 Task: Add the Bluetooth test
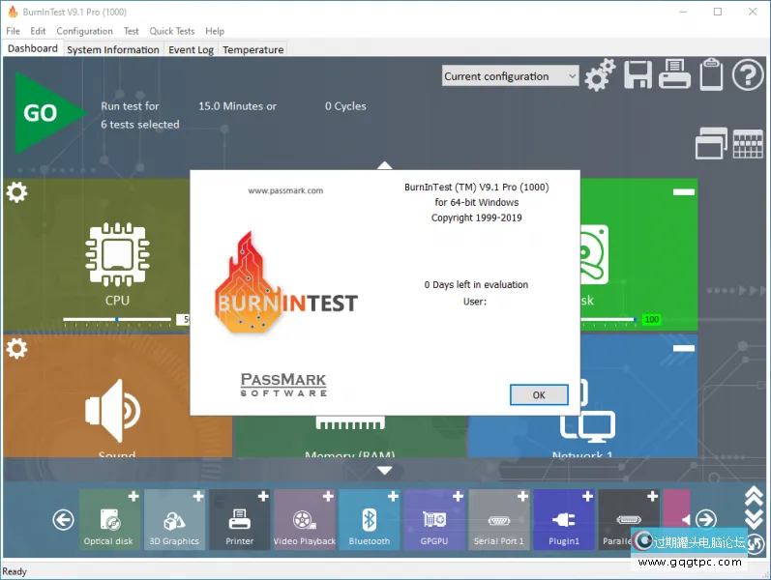(393, 497)
